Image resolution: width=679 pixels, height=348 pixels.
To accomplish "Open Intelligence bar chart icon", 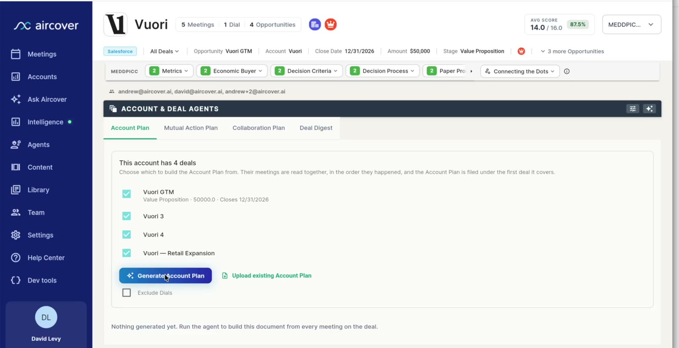I will pos(16,122).
